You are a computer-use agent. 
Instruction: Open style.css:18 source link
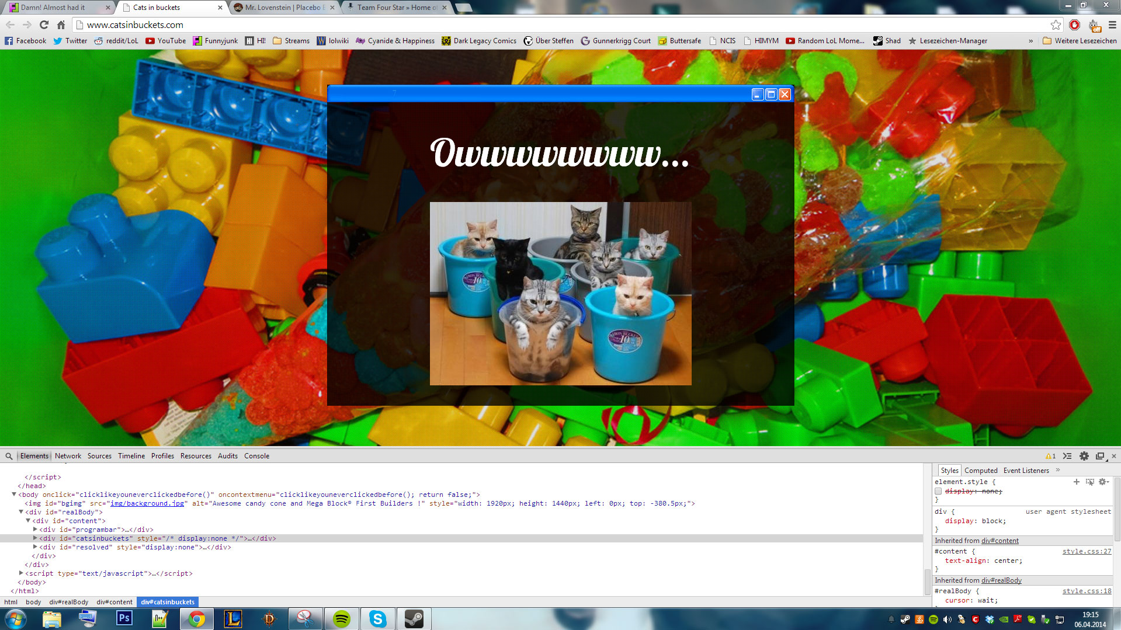coord(1087,591)
